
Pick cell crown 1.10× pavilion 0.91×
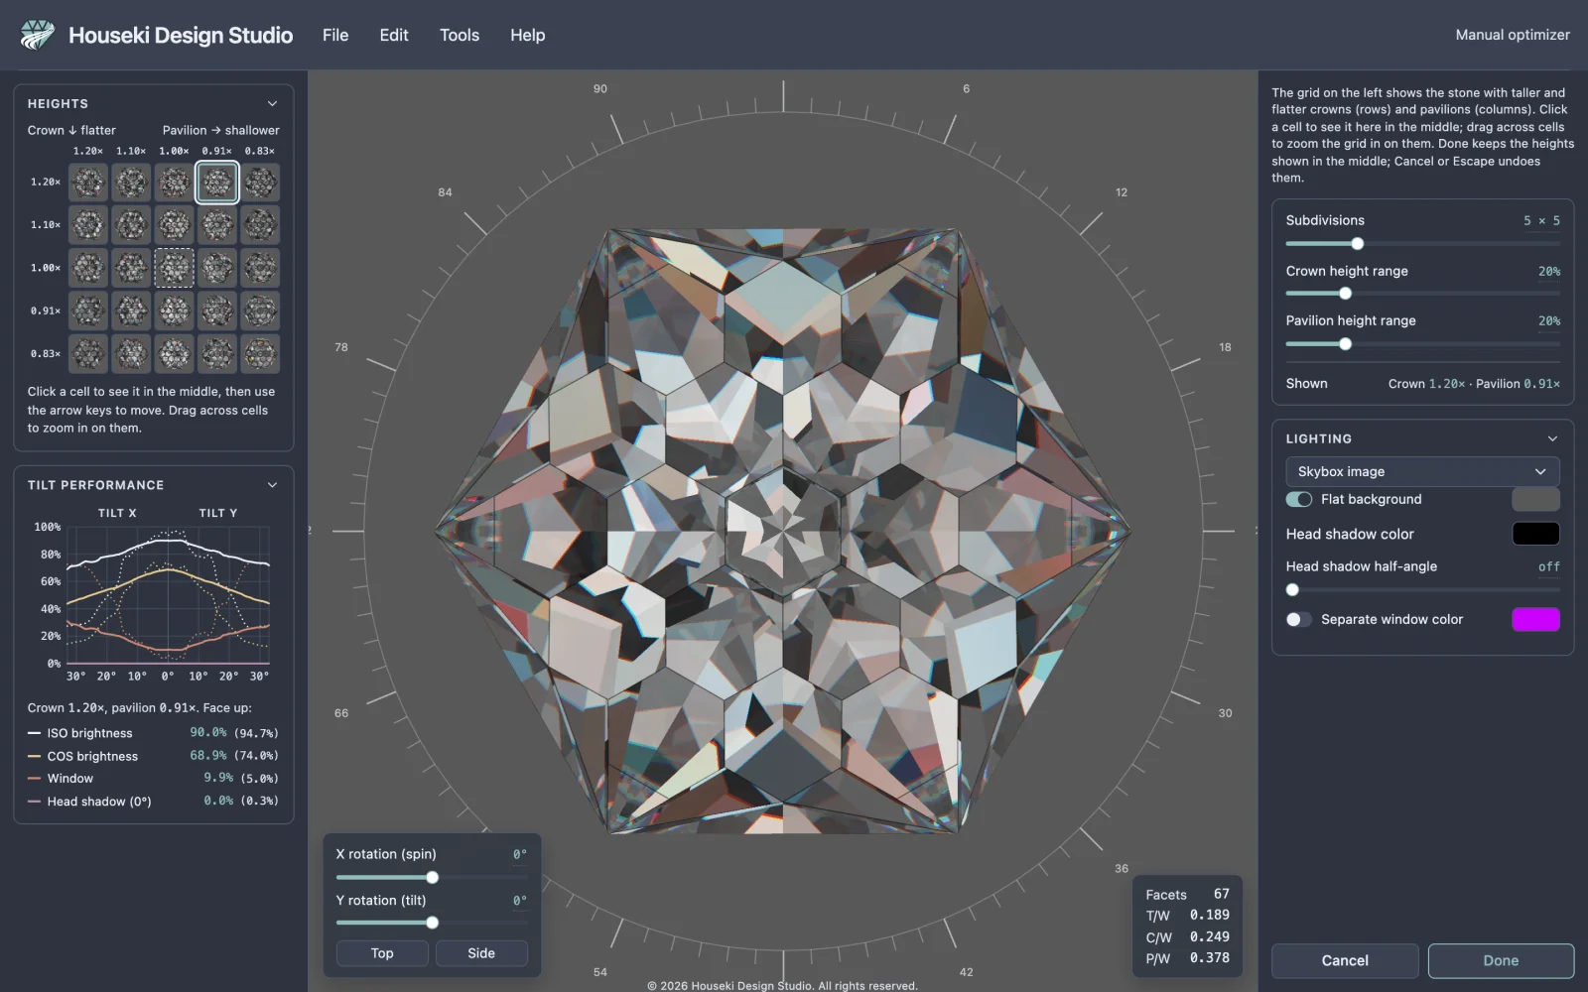pyautogui.click(x=217, y=225)
